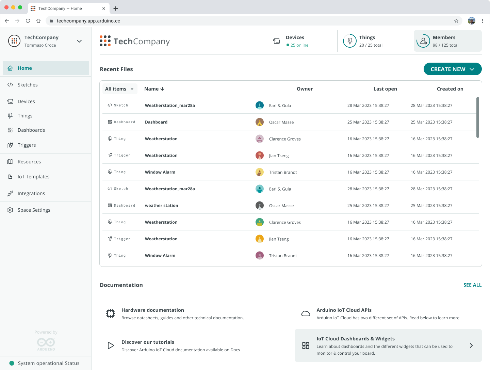
Task: Reload the page using the browser refresh icon
Action: pyautogui.click(x=28, y=21)
